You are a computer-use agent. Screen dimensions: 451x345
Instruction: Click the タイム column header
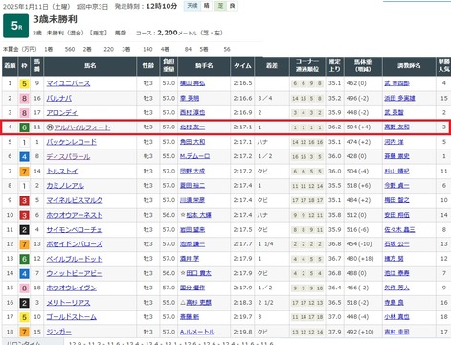(x=242, y=66)
